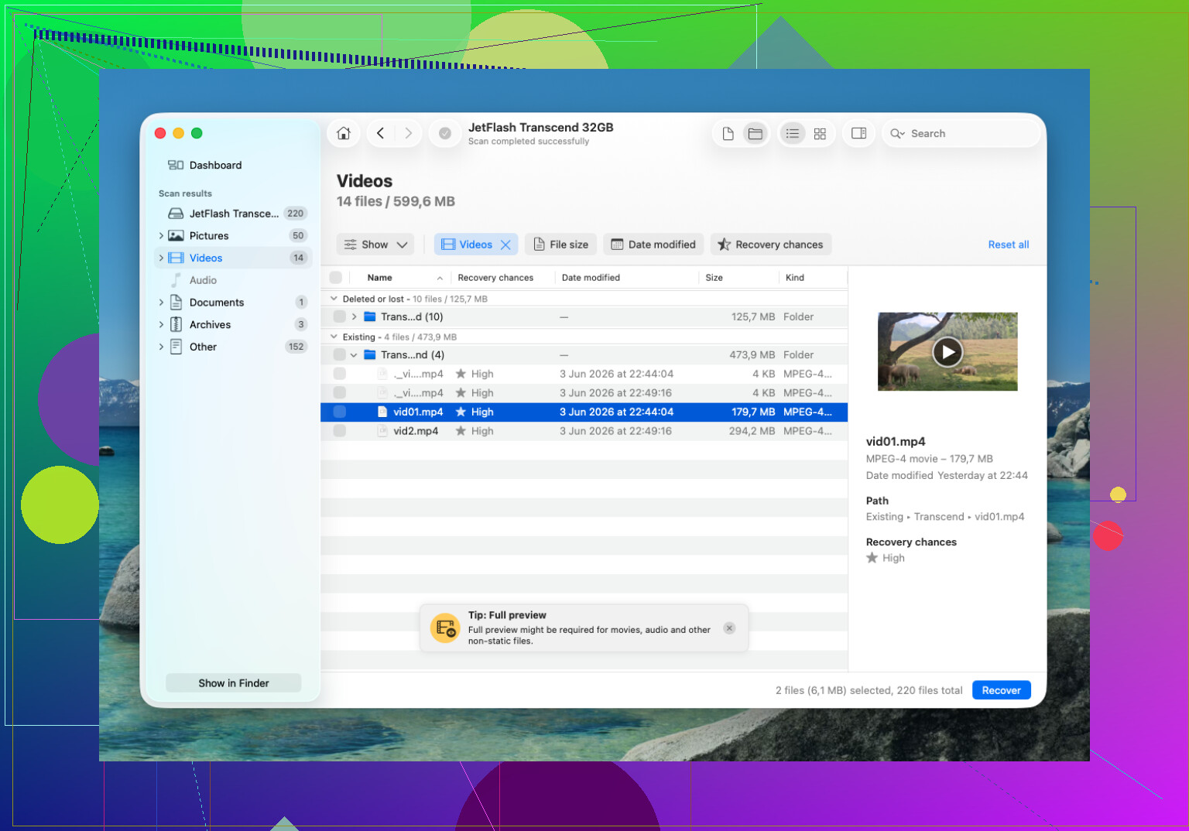The width and height of the screenshot is (1189, 831).
Task: Go to the home screen icon
Action: pyautogui.click(x=344, y=133)
